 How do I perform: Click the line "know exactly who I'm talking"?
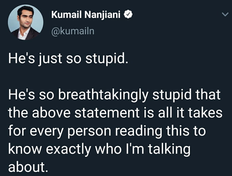point(99,149)
